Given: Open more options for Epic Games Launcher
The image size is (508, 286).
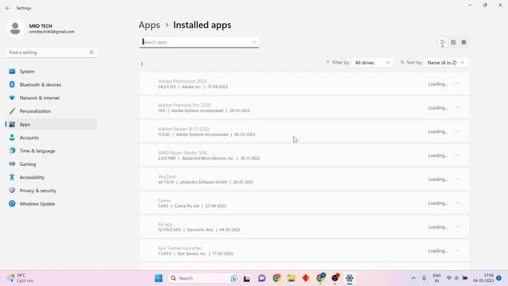Looking at the screenshot, I should [x=457, y=251].
